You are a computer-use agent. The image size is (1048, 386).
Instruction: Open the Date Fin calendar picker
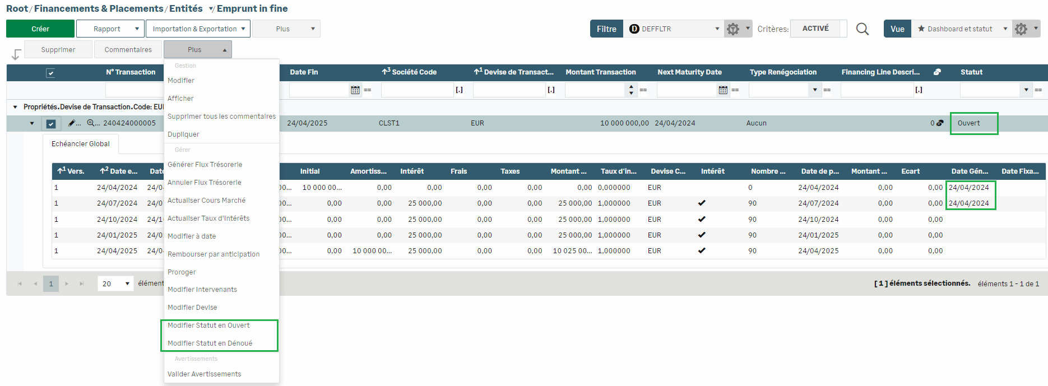click(355, 90)
